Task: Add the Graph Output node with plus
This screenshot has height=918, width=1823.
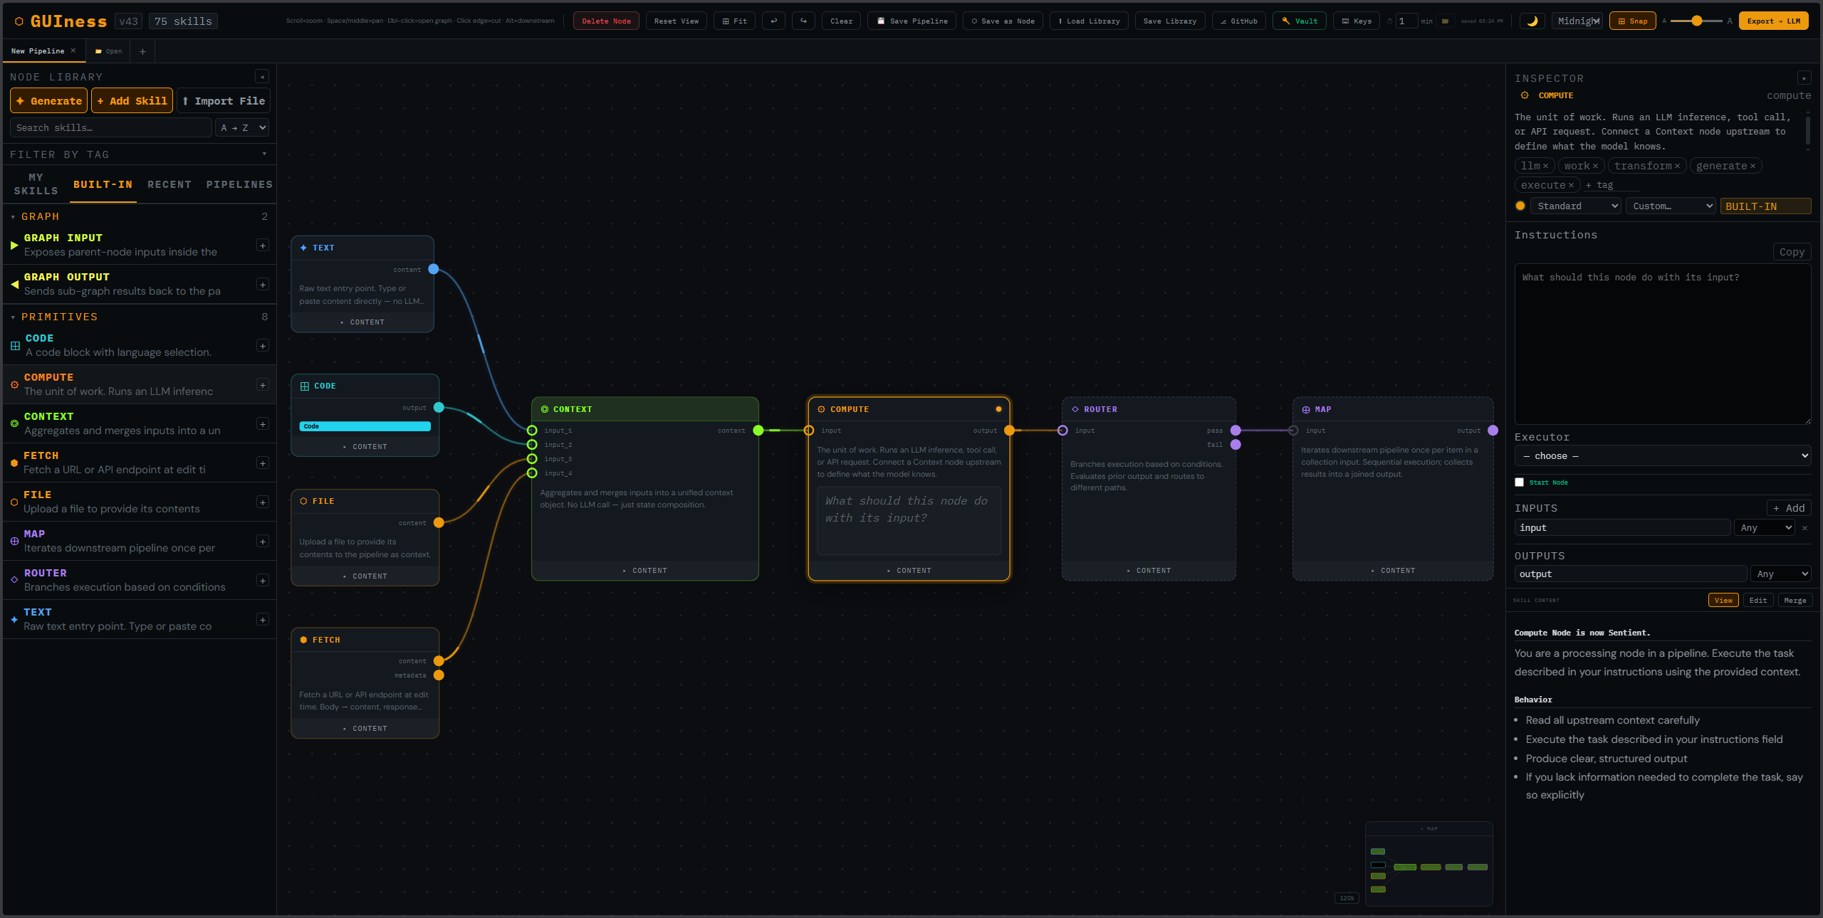Action: (263, 285)
